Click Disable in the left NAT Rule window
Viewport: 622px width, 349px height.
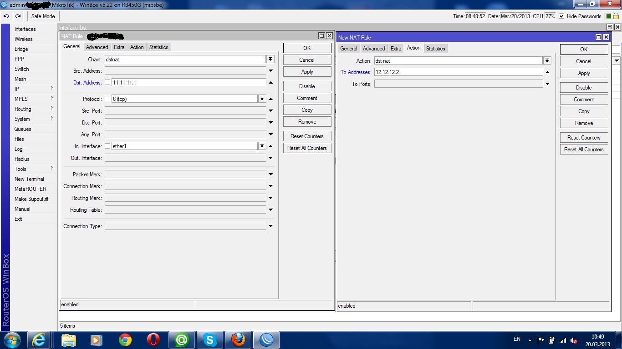(x=307, y=86)
